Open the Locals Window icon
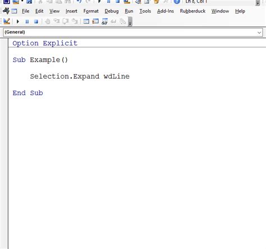 (x=86, y=21)
